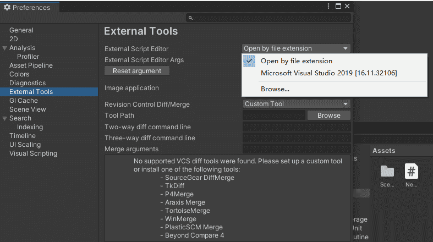The image size is (433, 242).
Task: Collapse the Analysis tree section
Action: pyautogui.click(x=5, y=48)
